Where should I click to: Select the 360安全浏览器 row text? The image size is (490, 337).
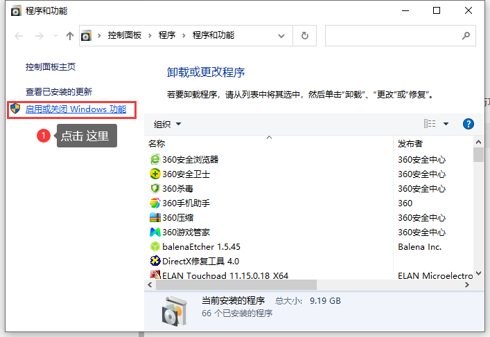click(191, 159)
